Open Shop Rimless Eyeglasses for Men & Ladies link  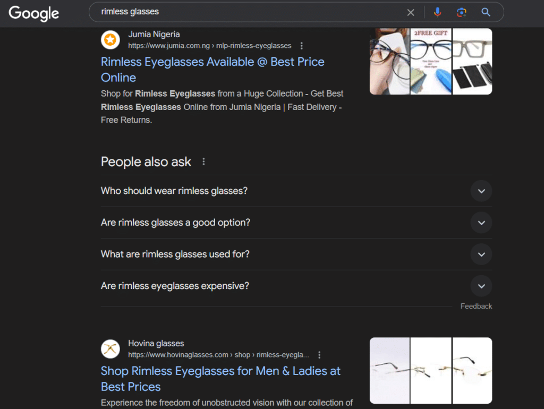[220, 379]
